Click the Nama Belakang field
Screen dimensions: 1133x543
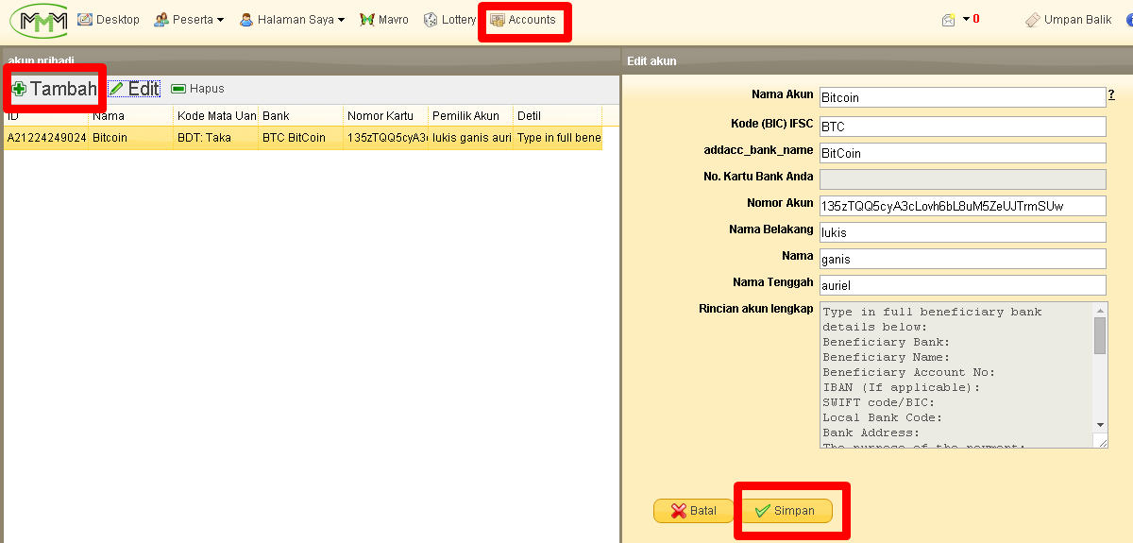pos(962,232)
